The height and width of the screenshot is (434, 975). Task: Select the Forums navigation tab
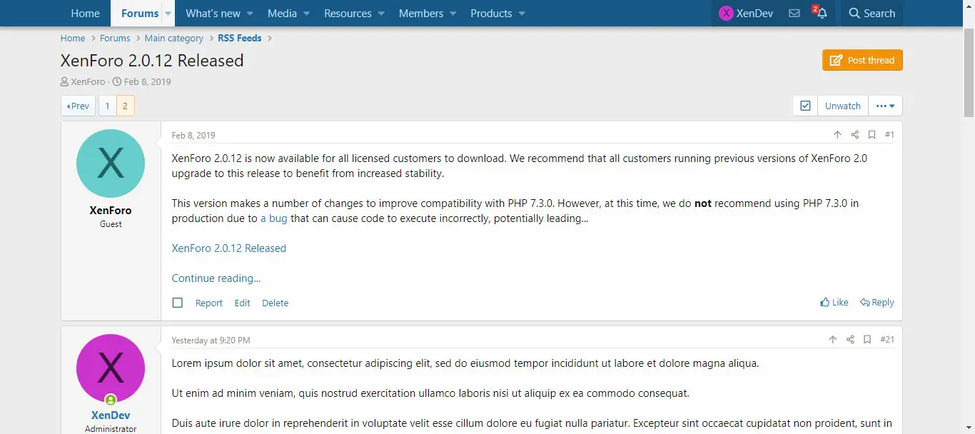coord(140,14)
